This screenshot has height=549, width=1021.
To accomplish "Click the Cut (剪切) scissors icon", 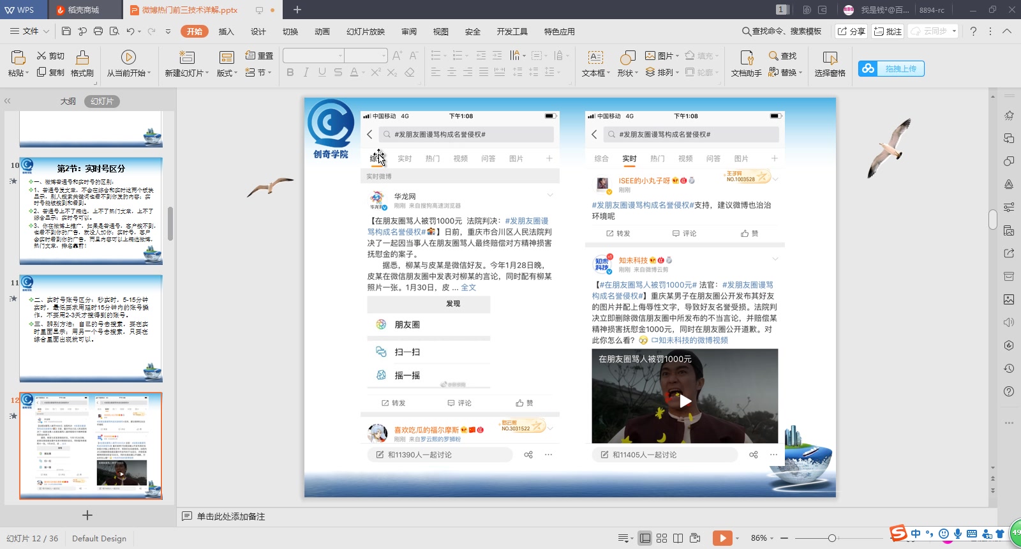I will click(x=41, y=56).
